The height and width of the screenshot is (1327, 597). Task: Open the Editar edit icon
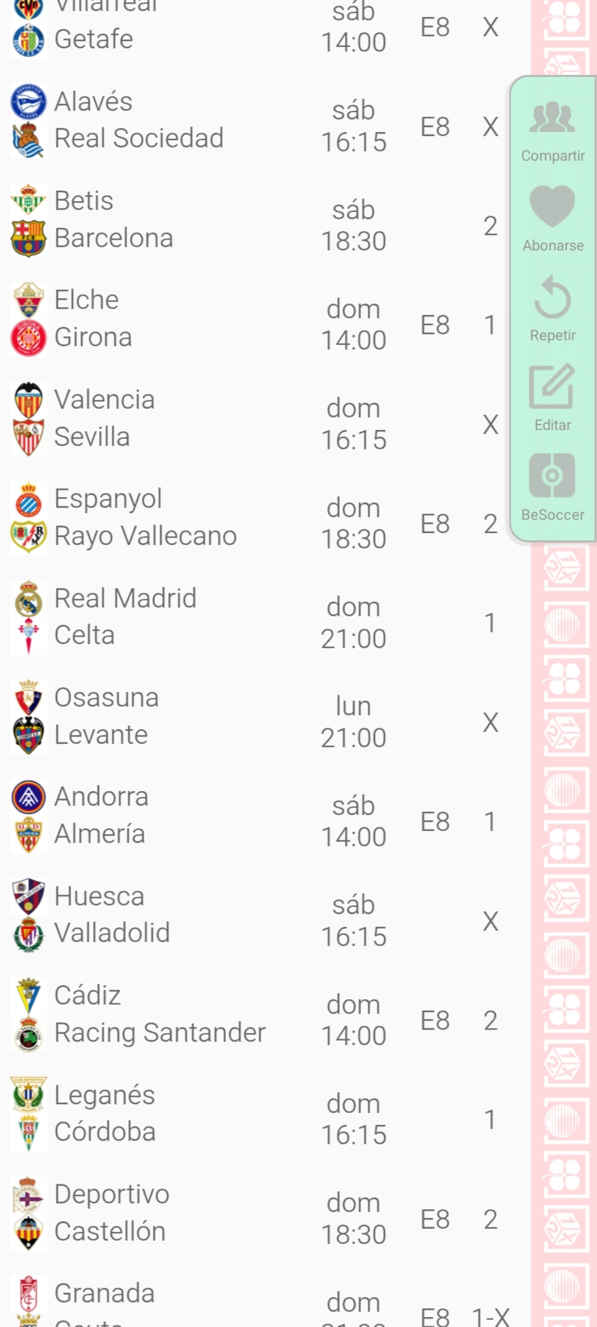click(552, 386)
